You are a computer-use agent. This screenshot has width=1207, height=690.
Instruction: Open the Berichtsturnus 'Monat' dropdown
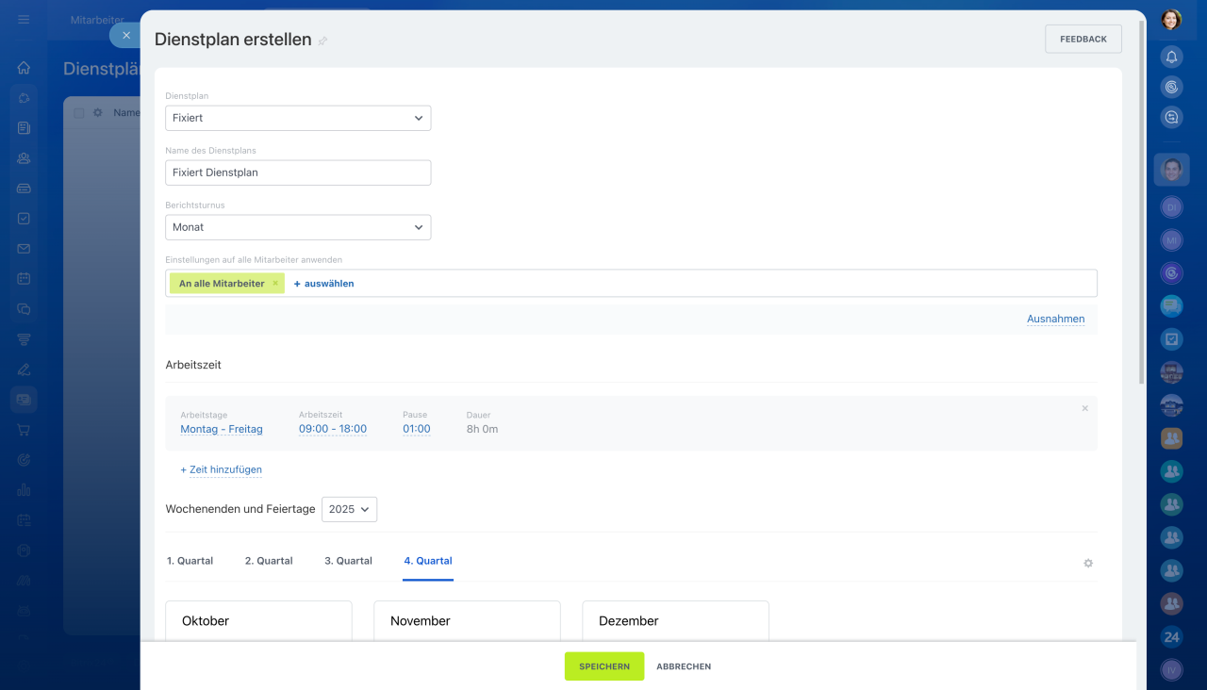pyautogui.click(x=298, y=227)
